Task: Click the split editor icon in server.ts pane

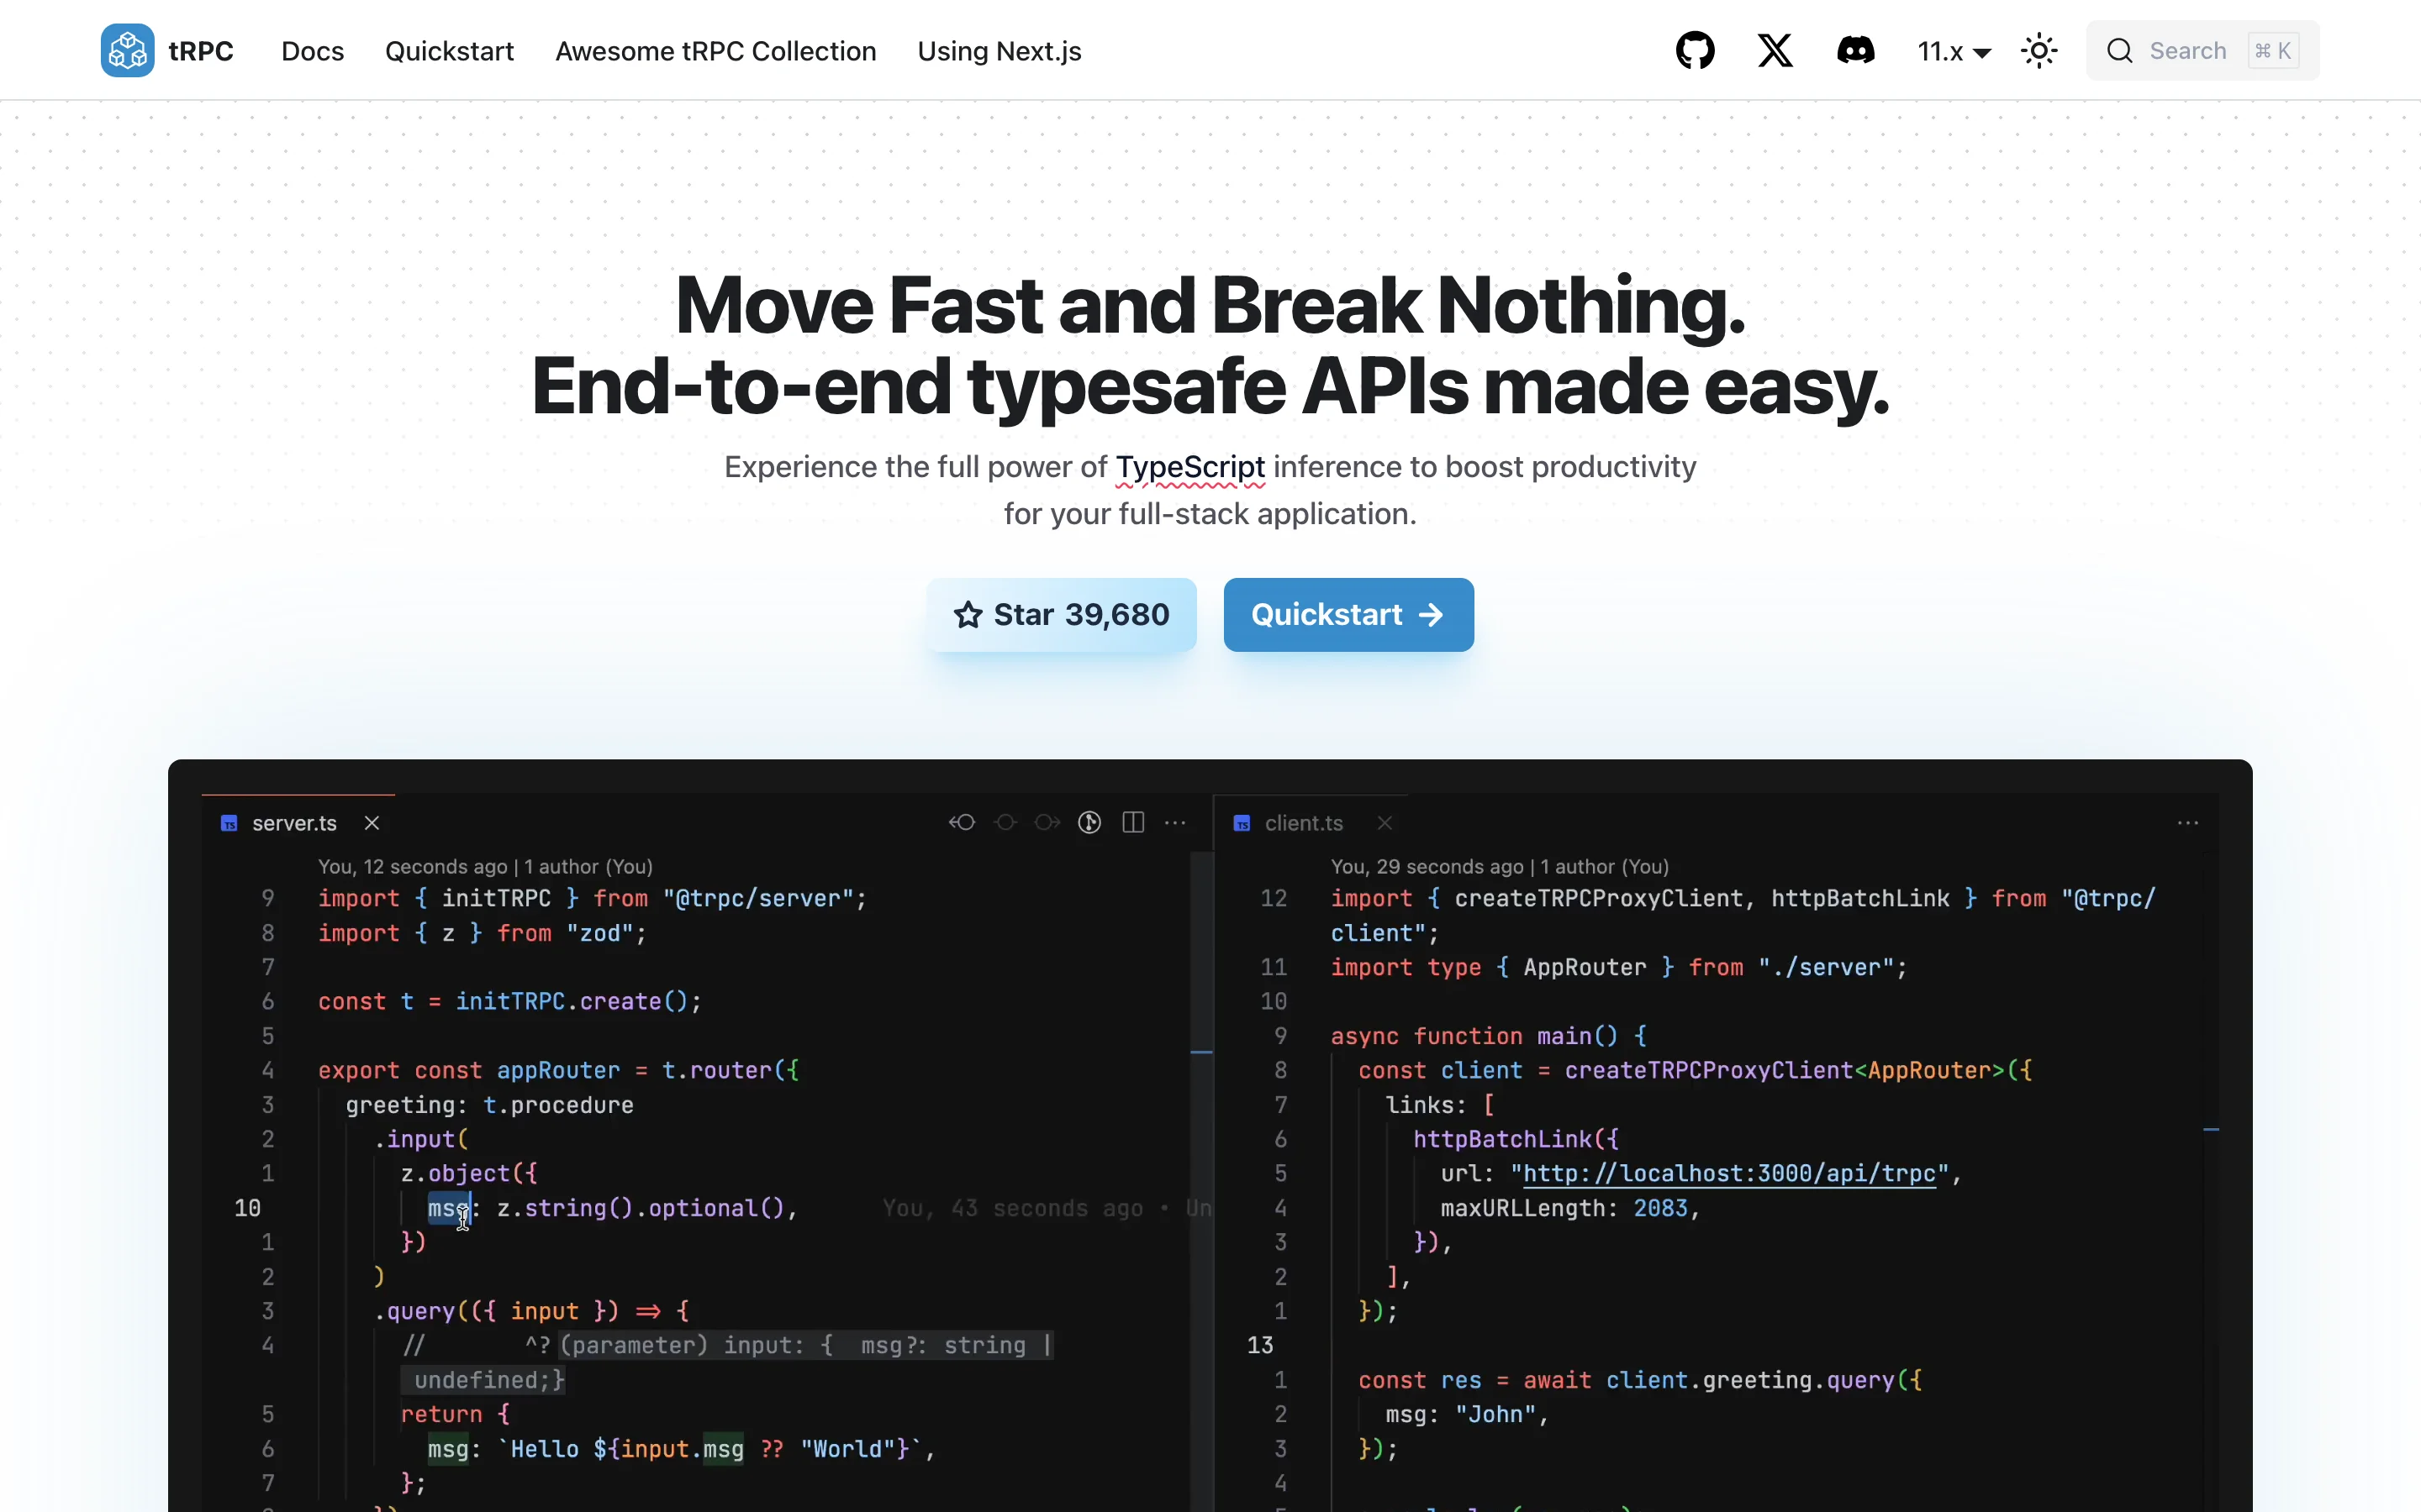Action: (x=1132, y=822)
